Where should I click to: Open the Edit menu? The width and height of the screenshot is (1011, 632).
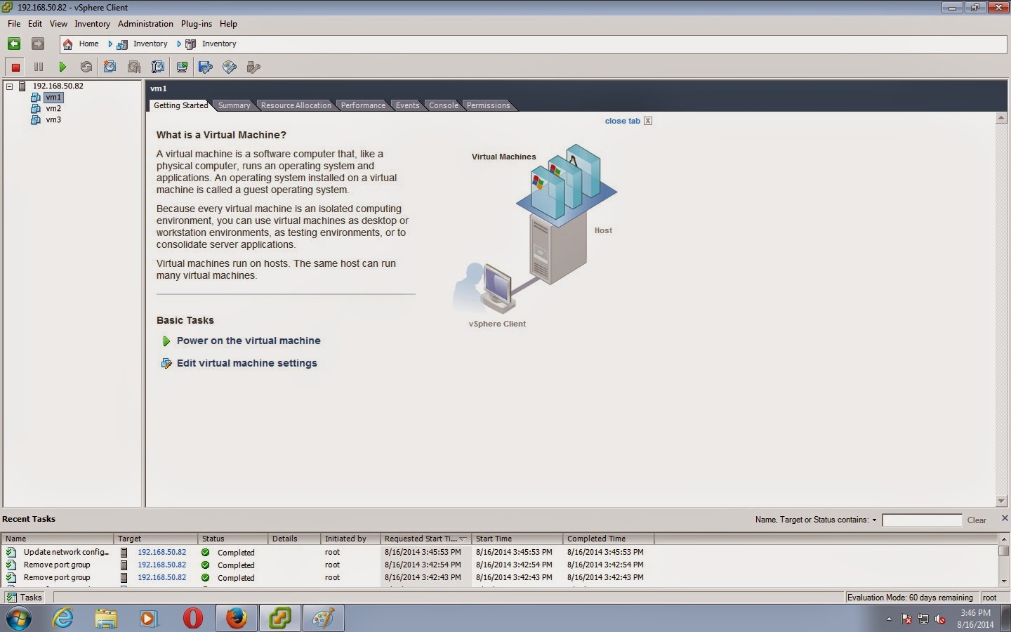[x=35, y=24]
